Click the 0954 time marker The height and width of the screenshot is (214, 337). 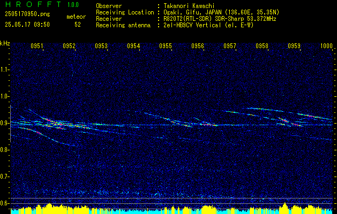click(x=133, y=46)
